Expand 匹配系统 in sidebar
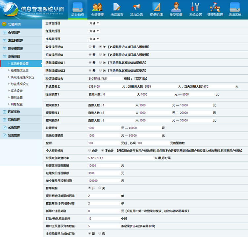The image size is (248, 237). click(x=21, y=112)
